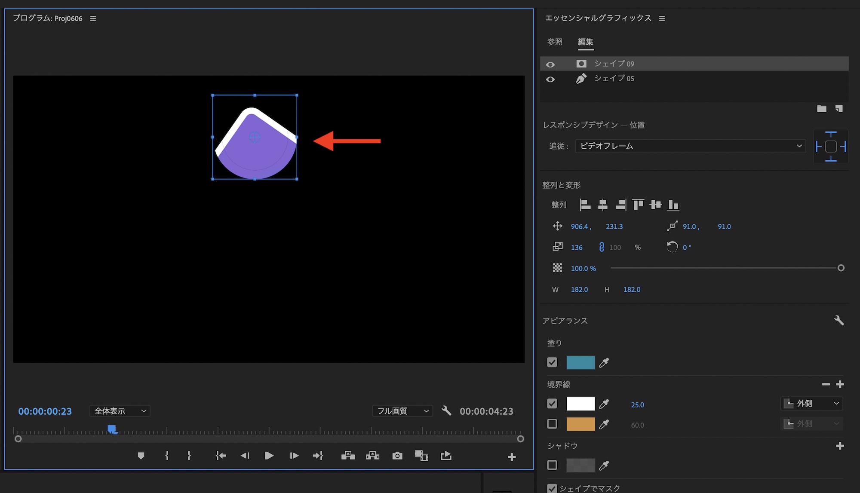Click the align top icon
The width and height of the screenshot is (860, 493).
(x=638, y=205)
